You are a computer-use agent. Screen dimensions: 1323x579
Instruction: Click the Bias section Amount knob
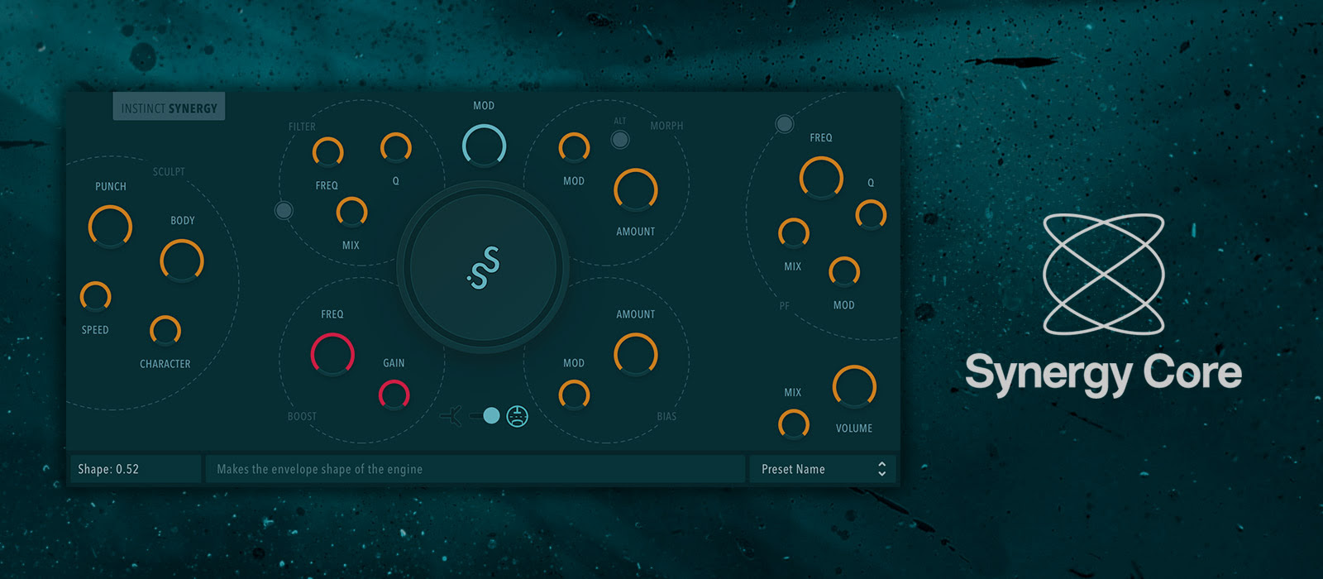(636, 354)
